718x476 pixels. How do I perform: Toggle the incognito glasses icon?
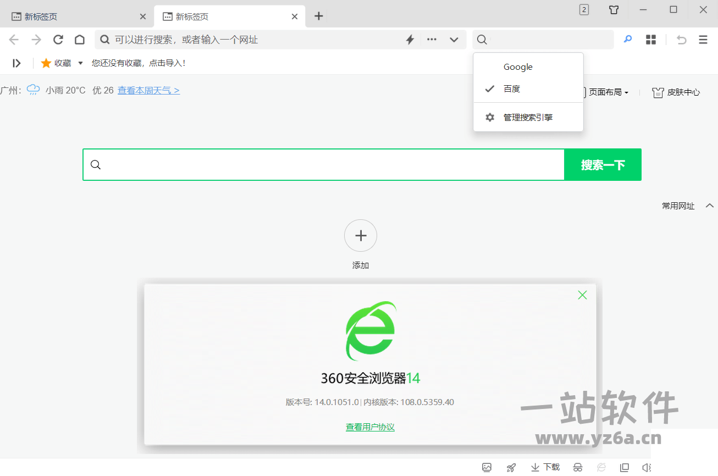tap(578, 467)
